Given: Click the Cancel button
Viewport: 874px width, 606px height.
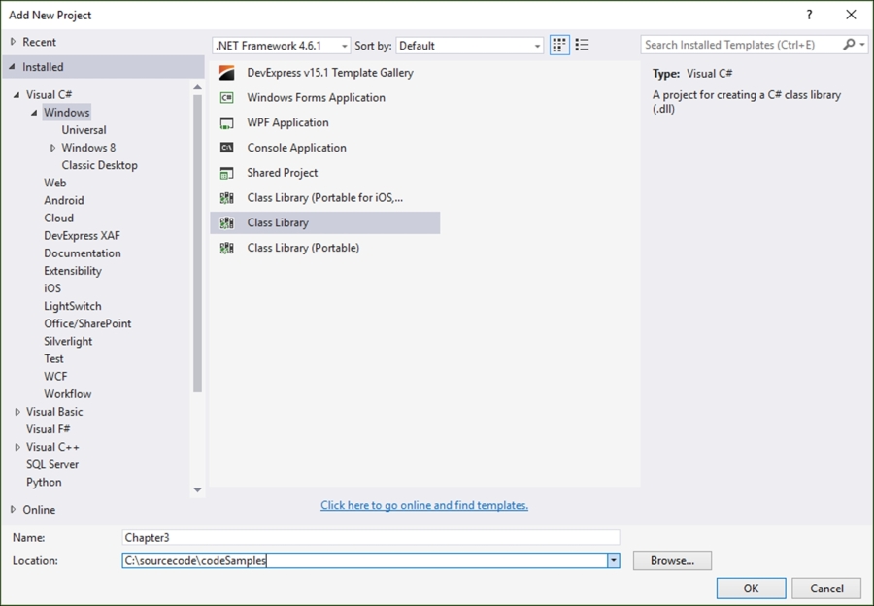Looking at the screenshot, I should 826,589.
